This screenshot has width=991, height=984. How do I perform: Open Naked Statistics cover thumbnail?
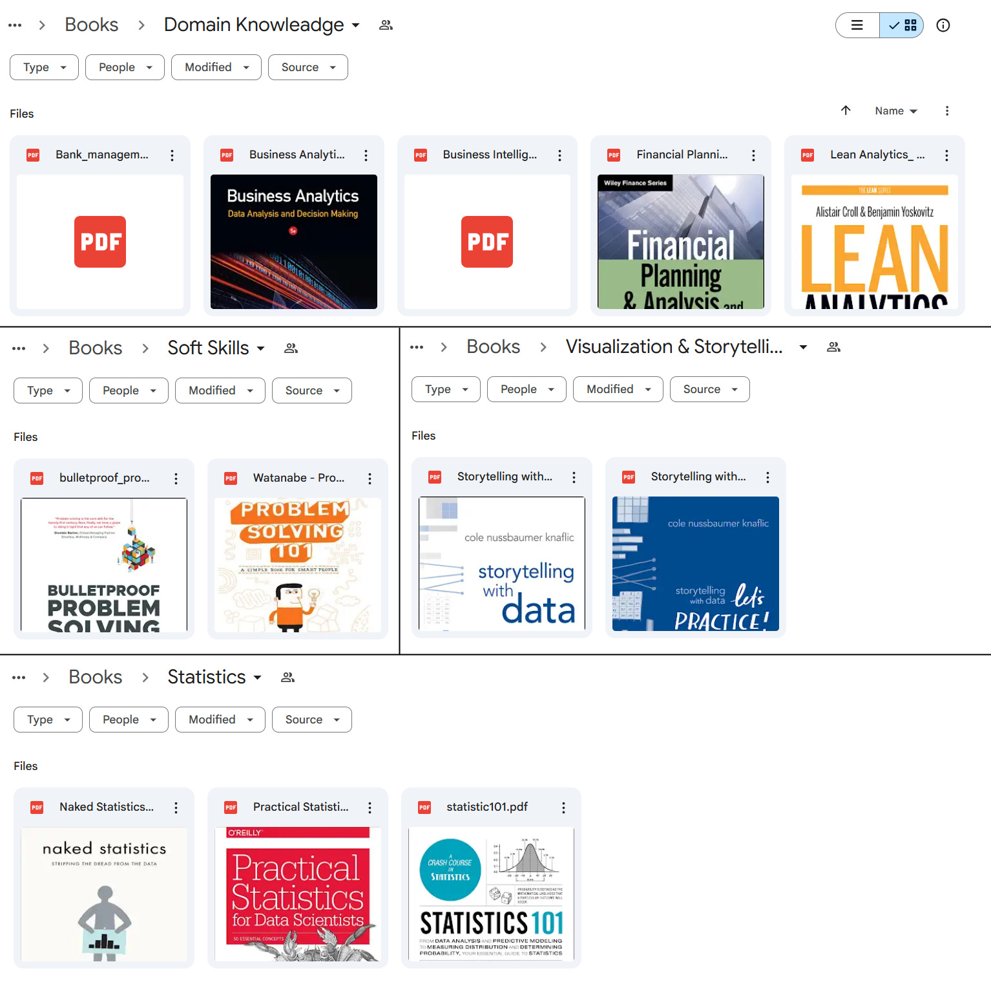tap(104, 893)
